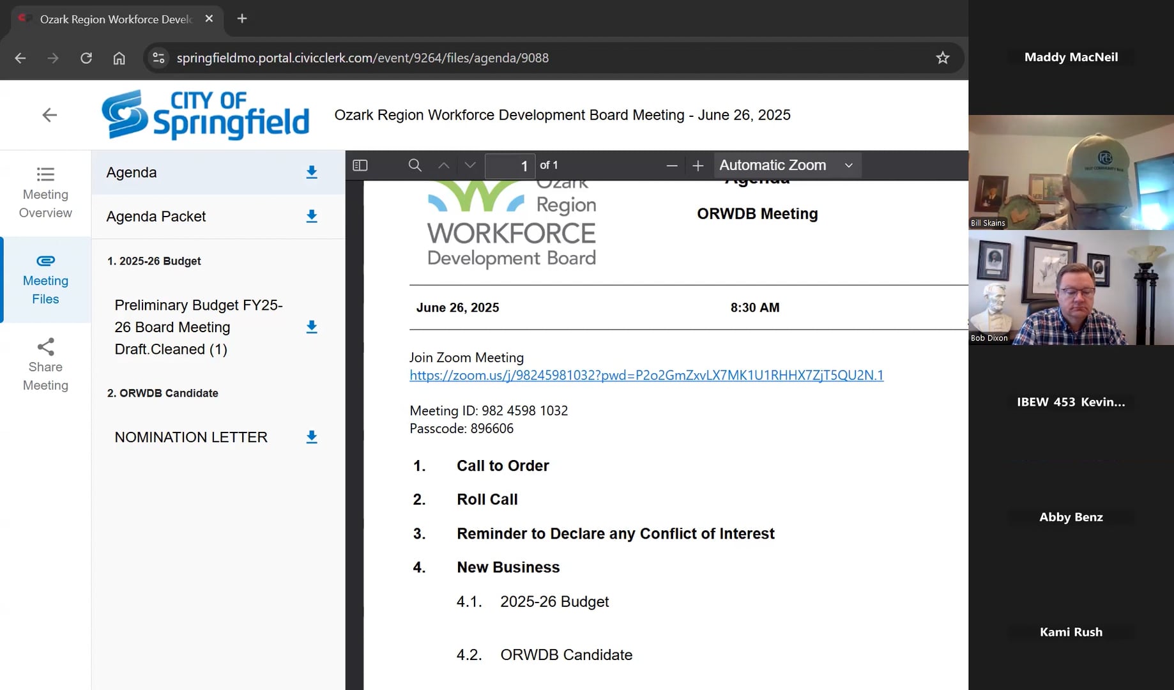Open the browser home page
The height and width of the screenshot is (690, 1174).
tap(119, 57)
